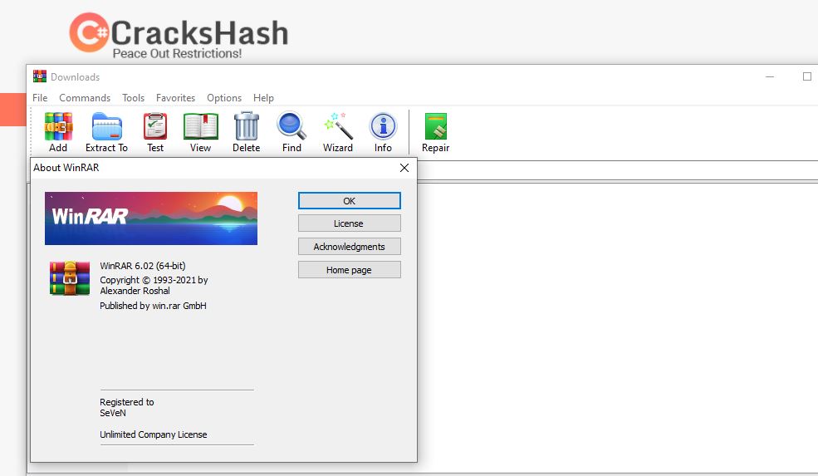The width and height of the screenshot is (818, 476).
Task: Select the Extract To toolbar icon
Action: [107, 127]
